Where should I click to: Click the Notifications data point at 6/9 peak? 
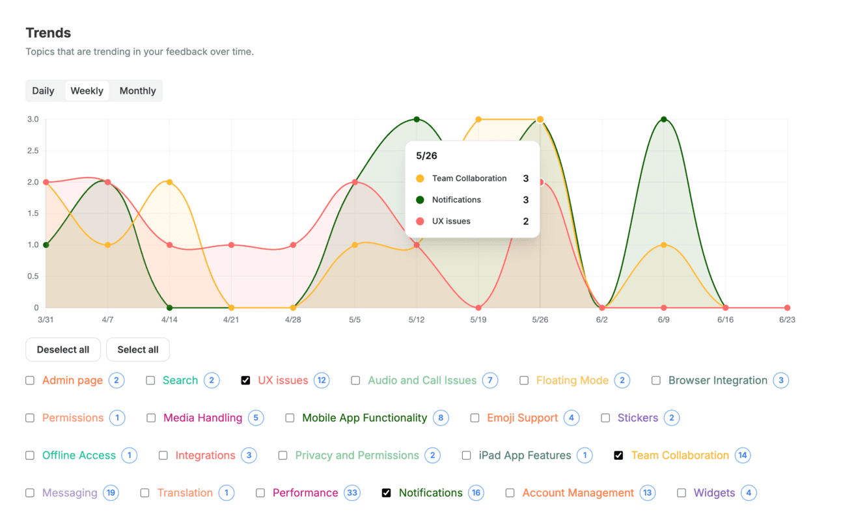(x=663, y=119)
